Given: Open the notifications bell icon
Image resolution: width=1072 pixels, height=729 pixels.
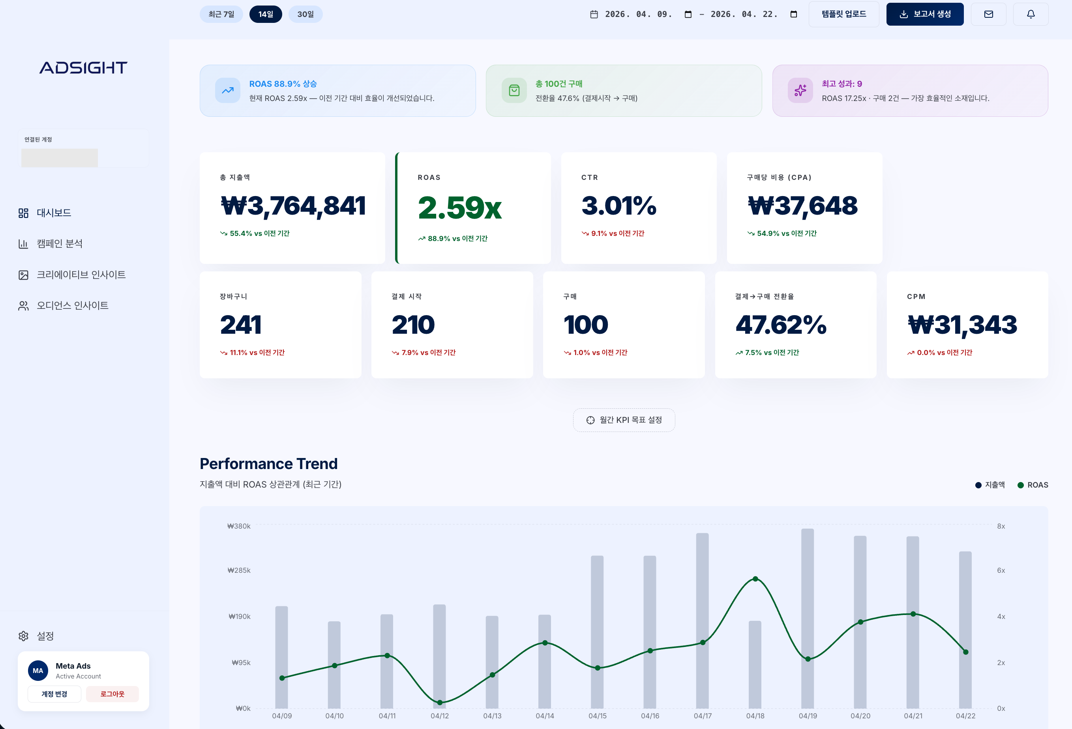Looking at the screenshot, I should pos(1031,14).
